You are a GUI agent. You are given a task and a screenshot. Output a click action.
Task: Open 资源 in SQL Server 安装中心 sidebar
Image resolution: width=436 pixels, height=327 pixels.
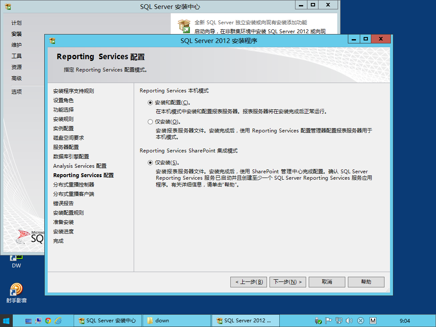click(17, 67)
